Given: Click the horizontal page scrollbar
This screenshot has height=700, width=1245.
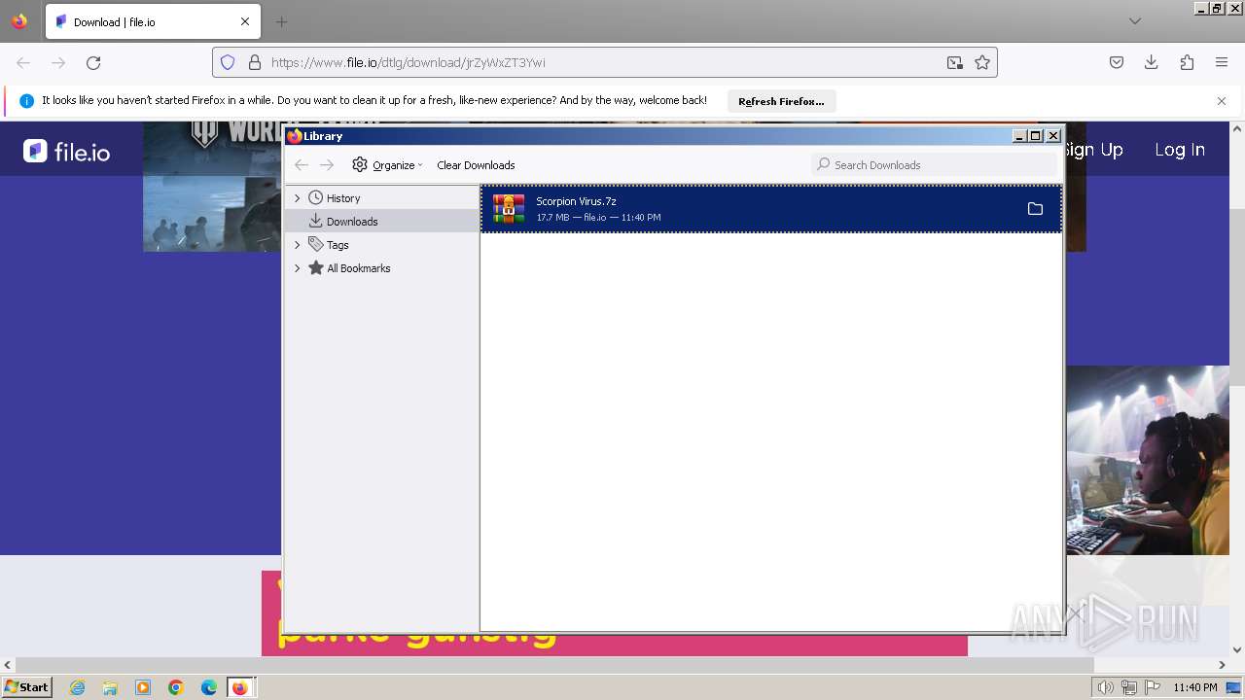Looking at the screenshot, I should 554,665.
